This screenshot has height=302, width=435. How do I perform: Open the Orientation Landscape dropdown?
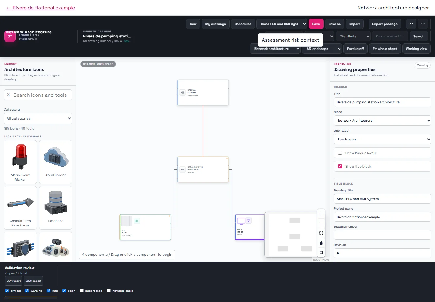click(x=382, y=139)
